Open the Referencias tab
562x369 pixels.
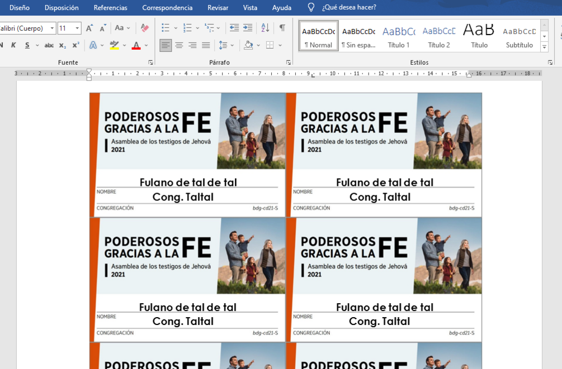[110, 7]
